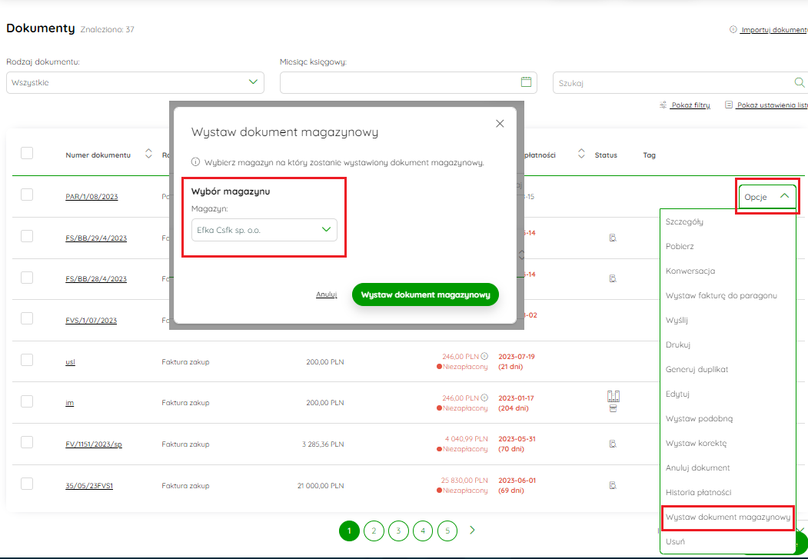This screenshot has width=808, height=559.
Task: Collapse the Opcje dropdown
Action: pyautogui.click(x=767, y=196)
